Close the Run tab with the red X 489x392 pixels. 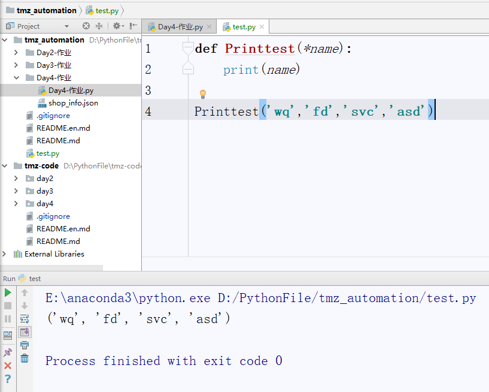click(x=8, y=366)
